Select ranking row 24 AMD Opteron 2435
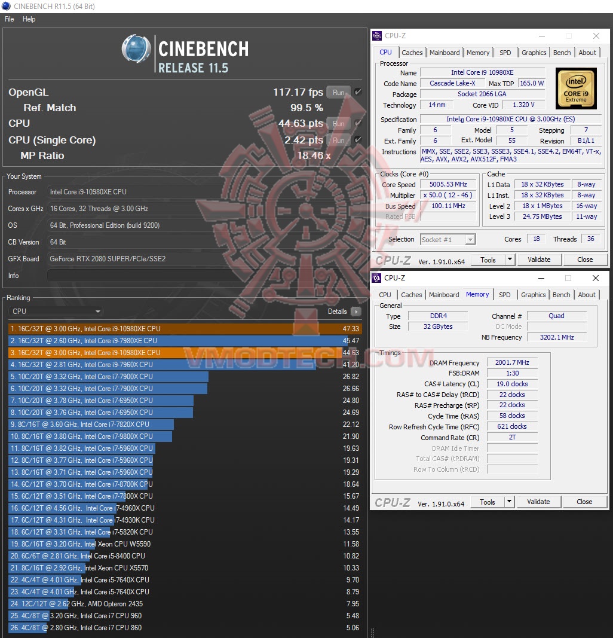Image resolution: width=613 pixels, height=638 pixels. coord(185,604)
